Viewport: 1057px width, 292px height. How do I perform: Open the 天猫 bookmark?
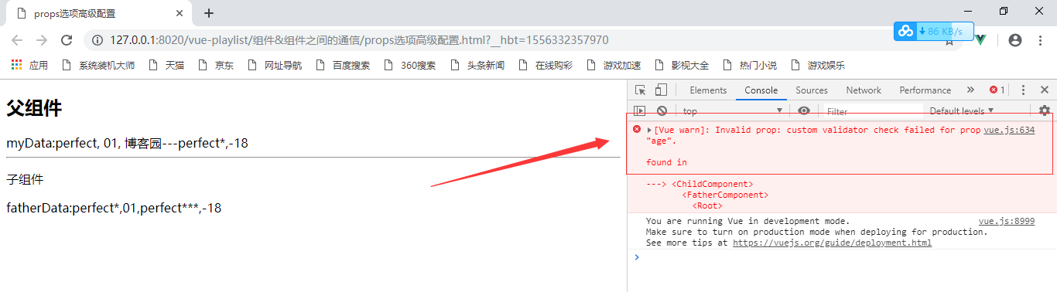point(166,66)
